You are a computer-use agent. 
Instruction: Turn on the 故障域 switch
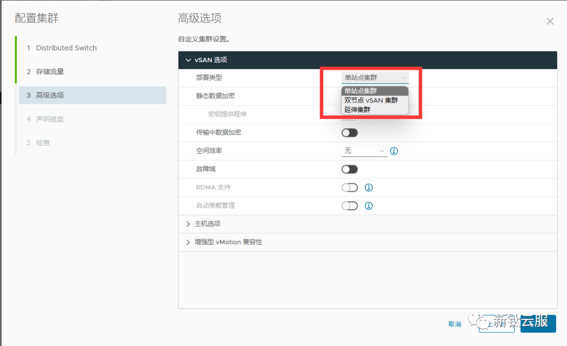click(350, 169)
